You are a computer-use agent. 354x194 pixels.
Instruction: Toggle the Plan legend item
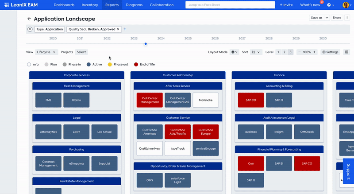click(50, 64)
